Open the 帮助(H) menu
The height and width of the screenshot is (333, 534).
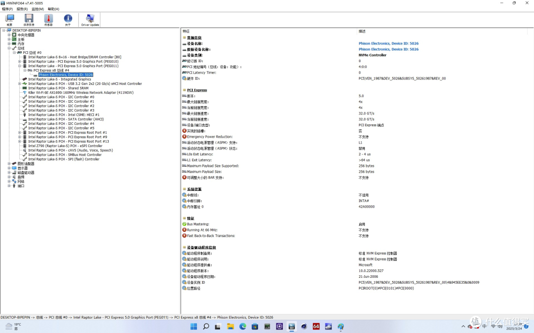(x=53, y=9)
